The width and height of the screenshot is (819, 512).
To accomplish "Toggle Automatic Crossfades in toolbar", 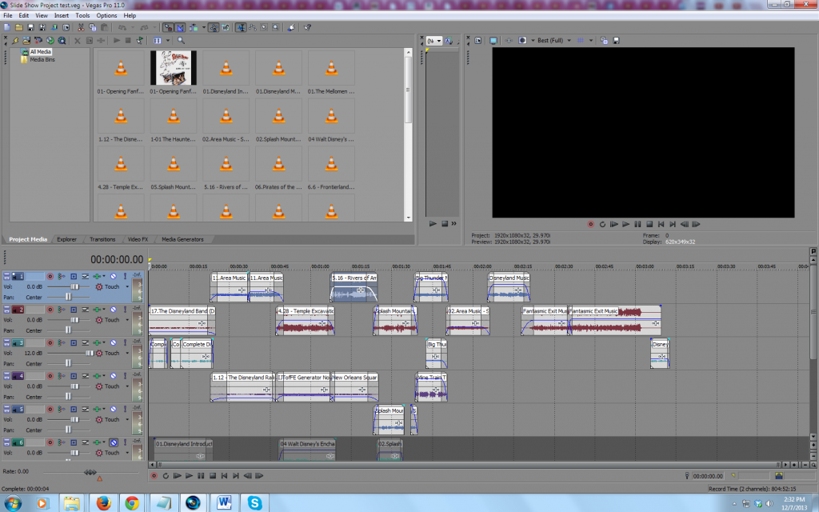I will coord(180,27).
